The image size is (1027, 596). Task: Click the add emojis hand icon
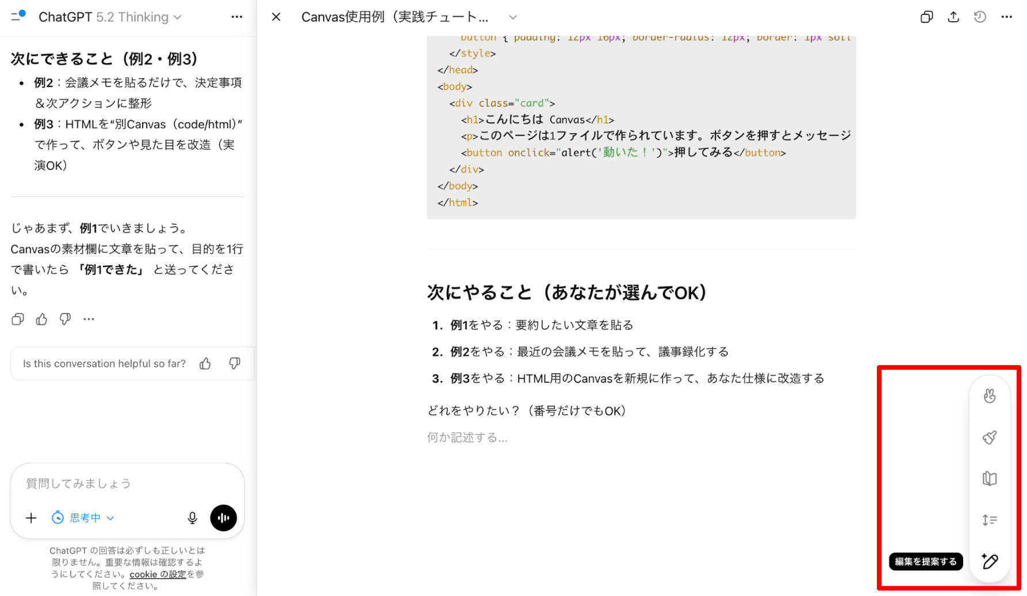pyautogui.click(x=989, y=396)
